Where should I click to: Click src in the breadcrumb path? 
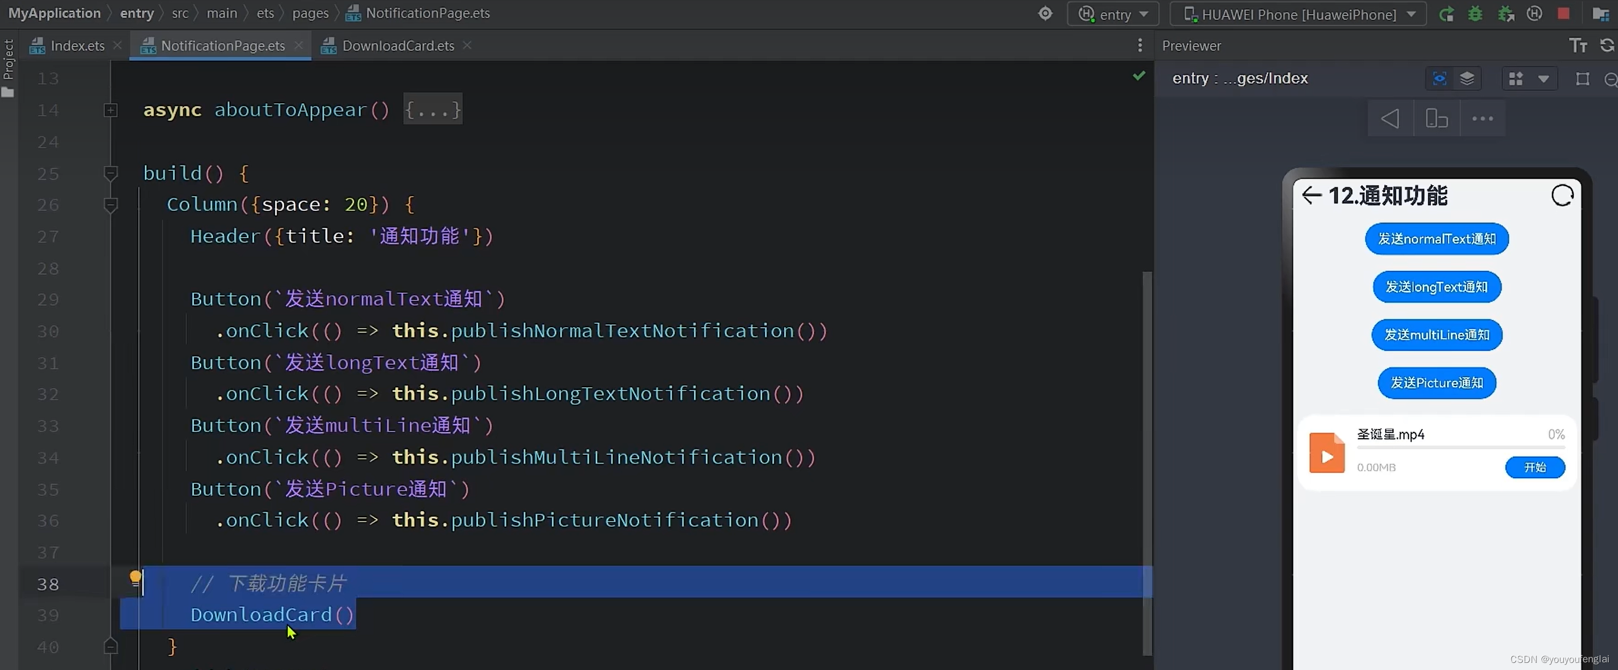tap(180, 13)
